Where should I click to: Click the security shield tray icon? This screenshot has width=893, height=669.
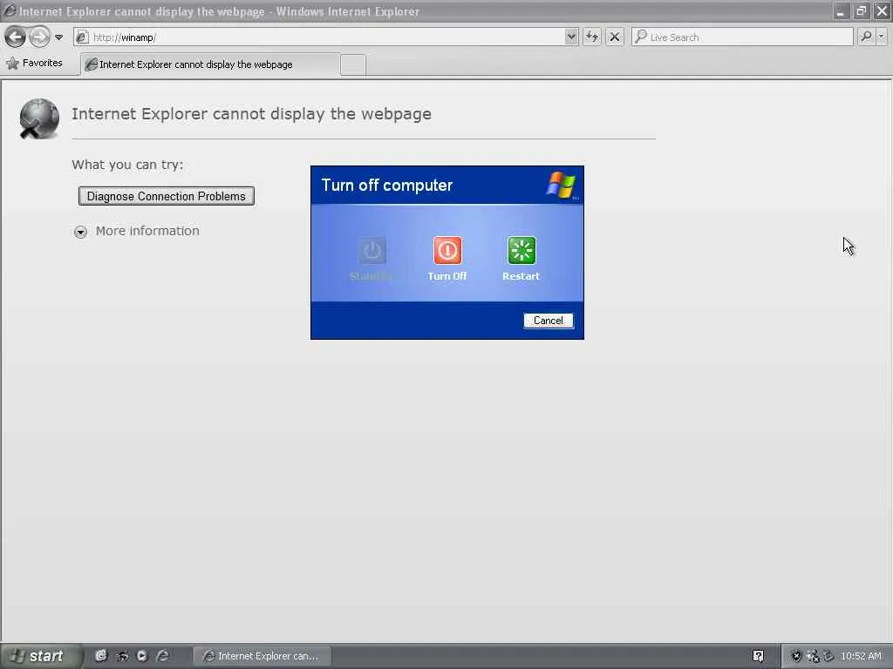tap(796, 656)
